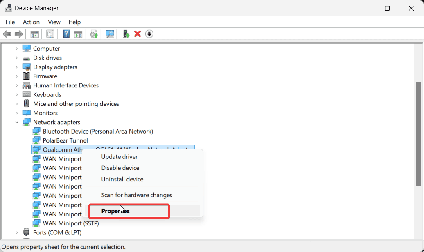Click the red X Uninstall device icon
Screen dimensions: 424x252
coord(138,34)
